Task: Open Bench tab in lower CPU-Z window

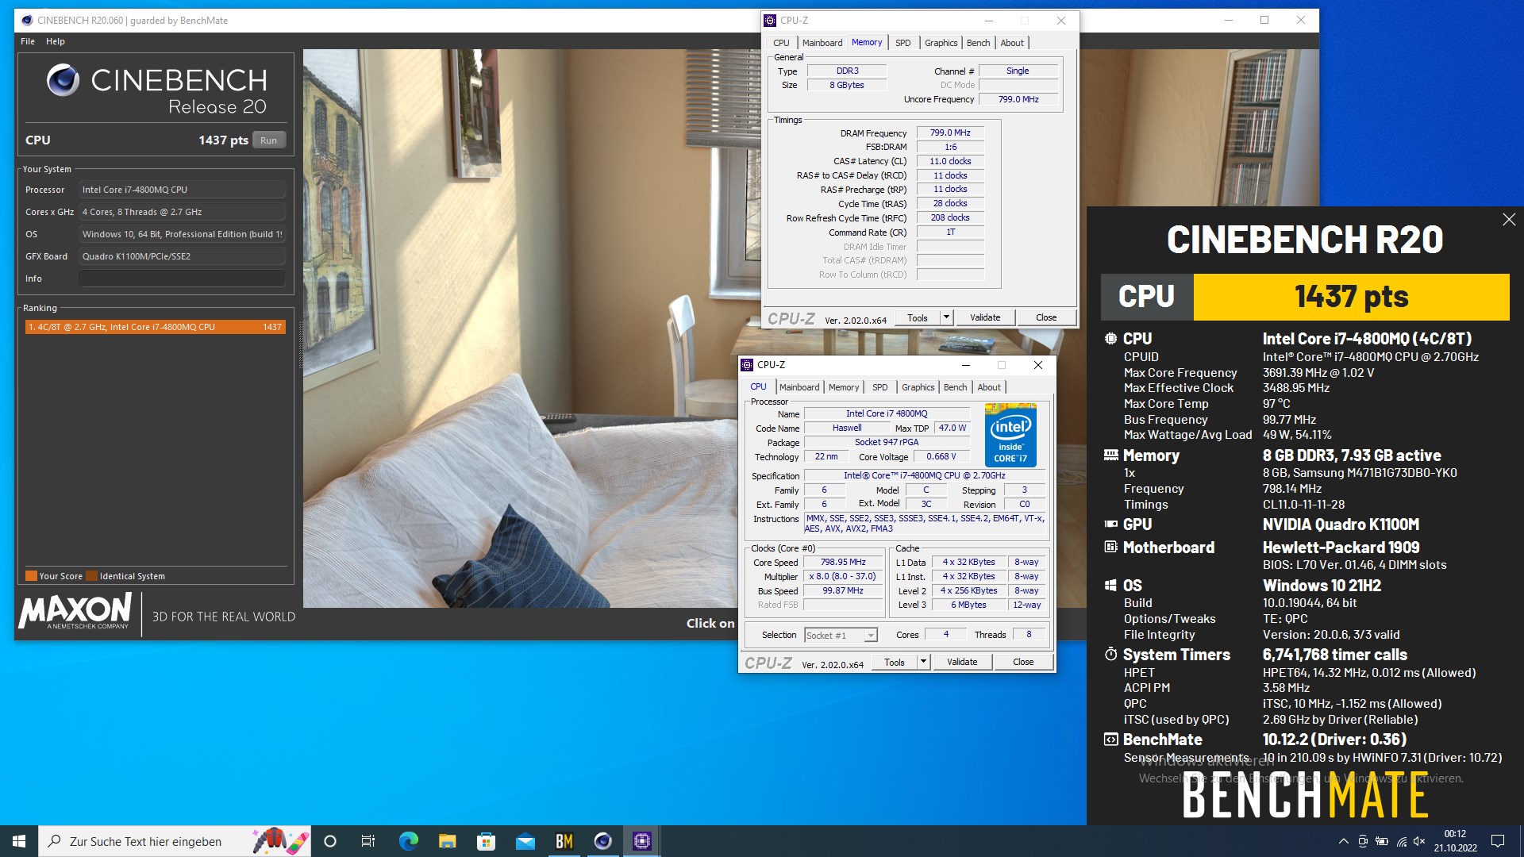Action: [x=955, y=387]
